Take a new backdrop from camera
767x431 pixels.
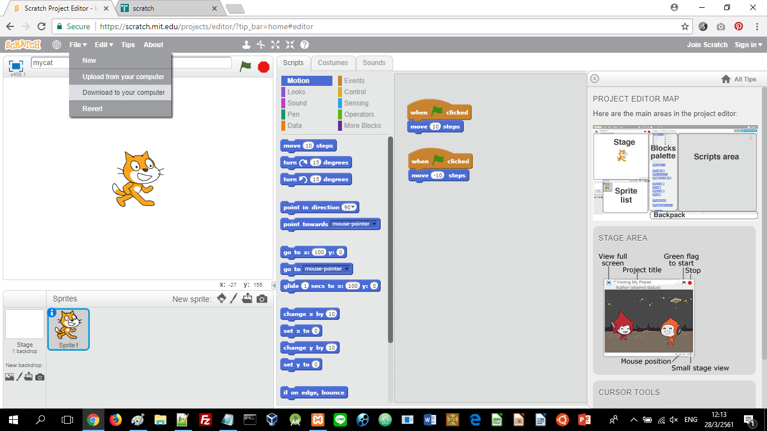[x=39, y=377]
